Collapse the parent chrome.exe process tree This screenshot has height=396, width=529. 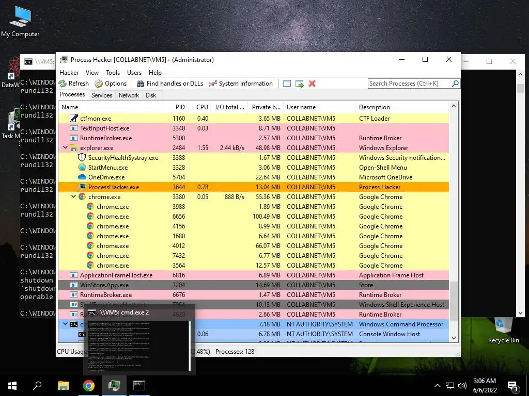(x=73, y=196)
